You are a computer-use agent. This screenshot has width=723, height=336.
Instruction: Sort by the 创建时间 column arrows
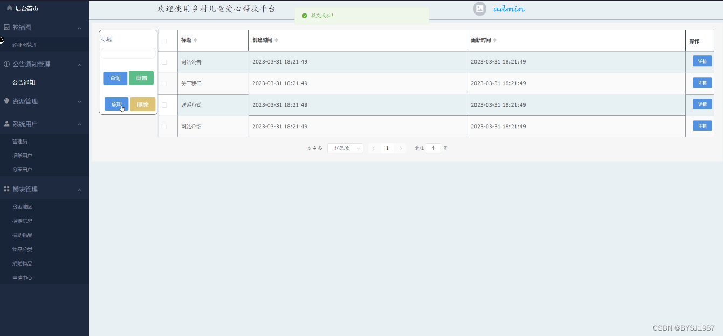click(276, 40)
